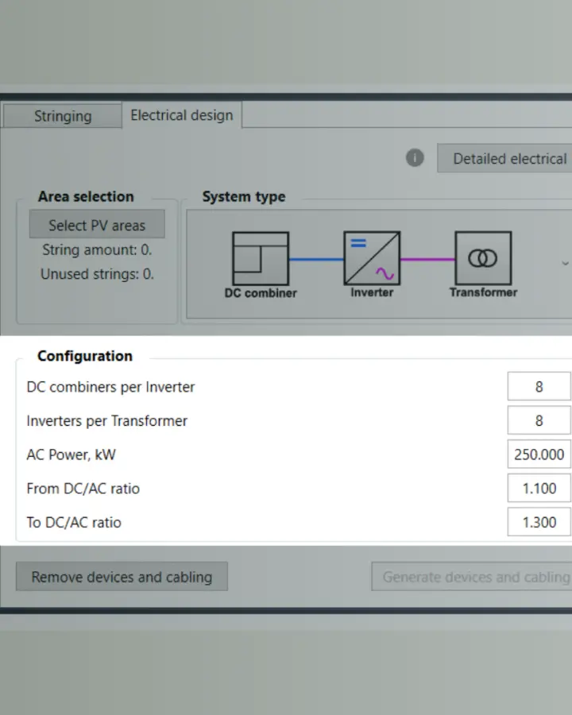This screenshot has height=715, width=572.
Task: Click the 'From DC/AC ratio' label
Action: click(x=83, y=489)
